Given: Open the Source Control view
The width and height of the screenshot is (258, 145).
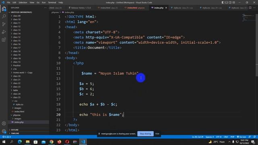Looking at the screenshot, I should coord(4,24).
